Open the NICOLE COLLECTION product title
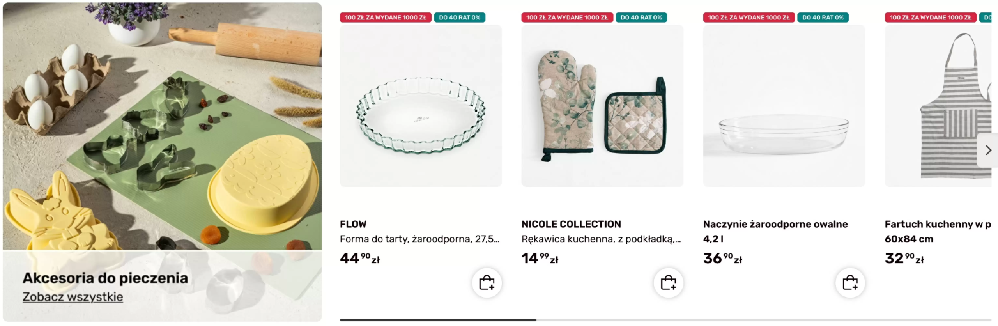Viewport: 998px width, 326px height. (x=571, y=224)
